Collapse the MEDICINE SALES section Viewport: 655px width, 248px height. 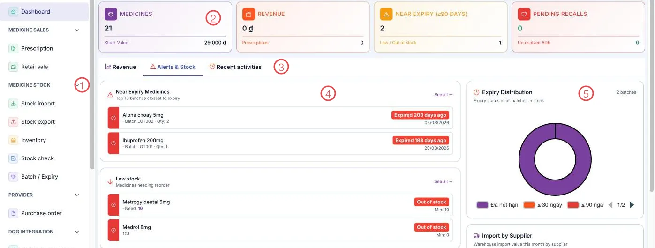pos(77,30)
